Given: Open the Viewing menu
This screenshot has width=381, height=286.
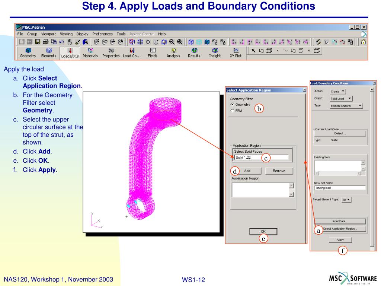Looking at the screenshot, I should 66,34.
